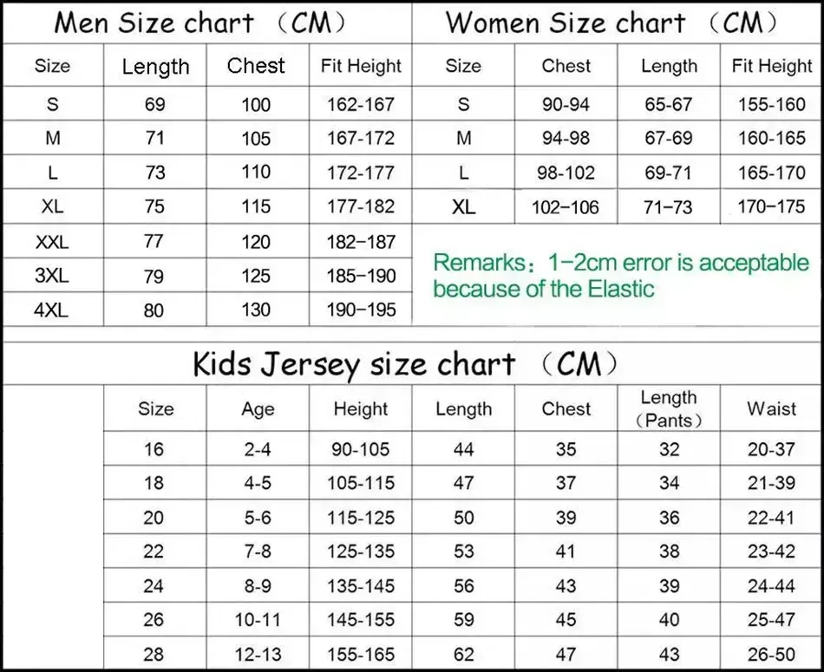The width and height of the screenshot is (824, 672).
Task: Click the green Remarks note text
Action: coord(621,276)
